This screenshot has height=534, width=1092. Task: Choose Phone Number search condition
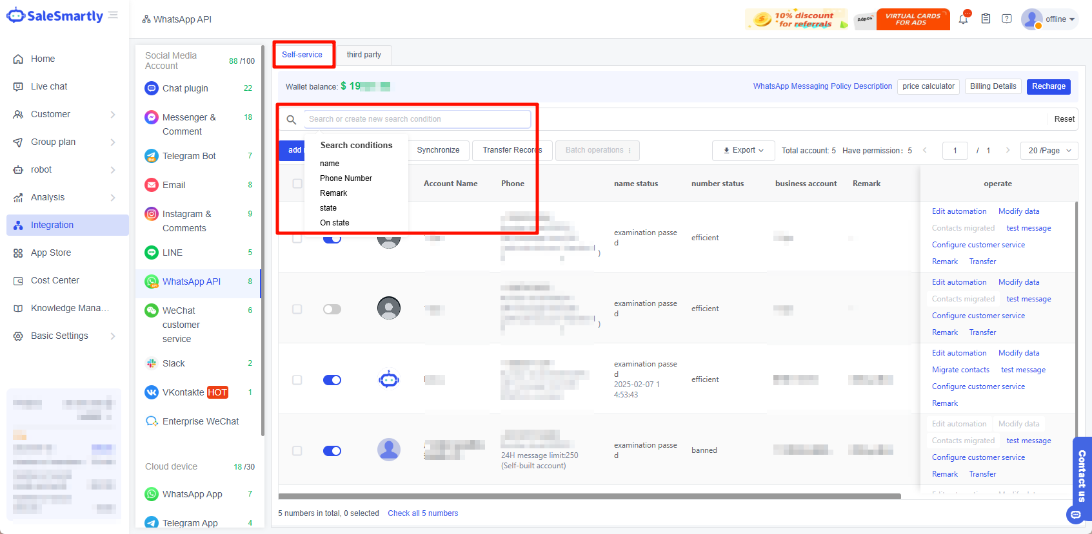(346, 178)
